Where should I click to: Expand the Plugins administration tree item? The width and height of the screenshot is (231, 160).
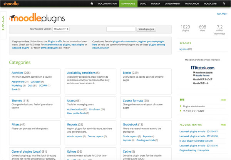tap(194, 107)
